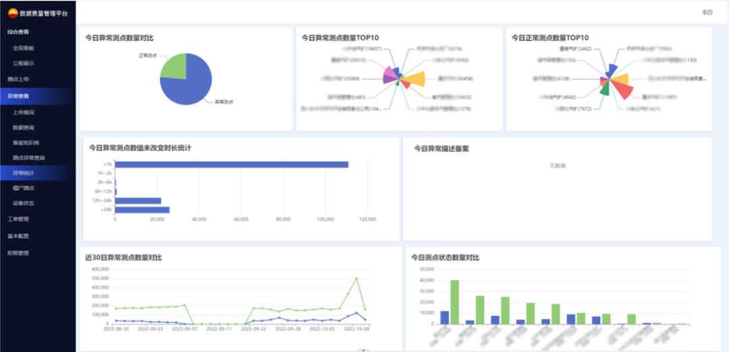729x352 pixels.
Task: Select 测点上传 in the sidebar
Action: (18, 80)
